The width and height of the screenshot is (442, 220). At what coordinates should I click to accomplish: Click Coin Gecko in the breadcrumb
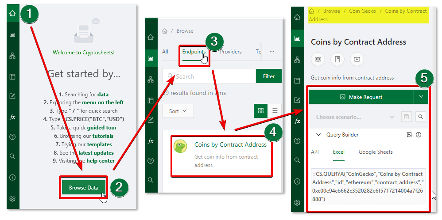[363, 11]
